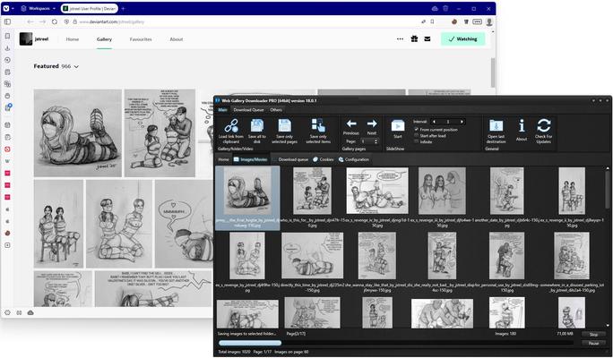Open the lower Download queue tab
Image resolution: width=613 pixels, height=358 pixels.
[x=289, y=159]
